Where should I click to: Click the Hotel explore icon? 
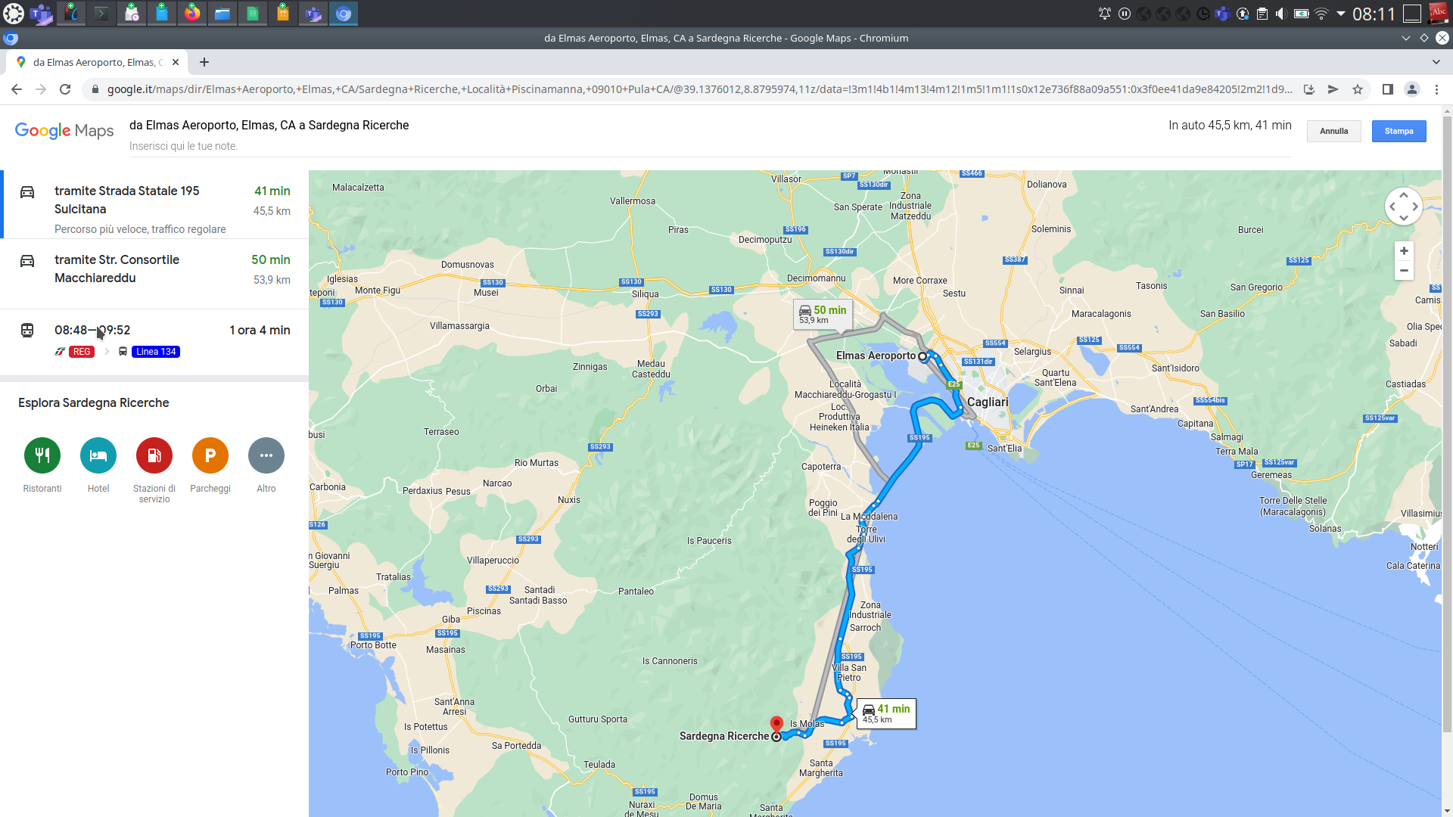[98, 455]
